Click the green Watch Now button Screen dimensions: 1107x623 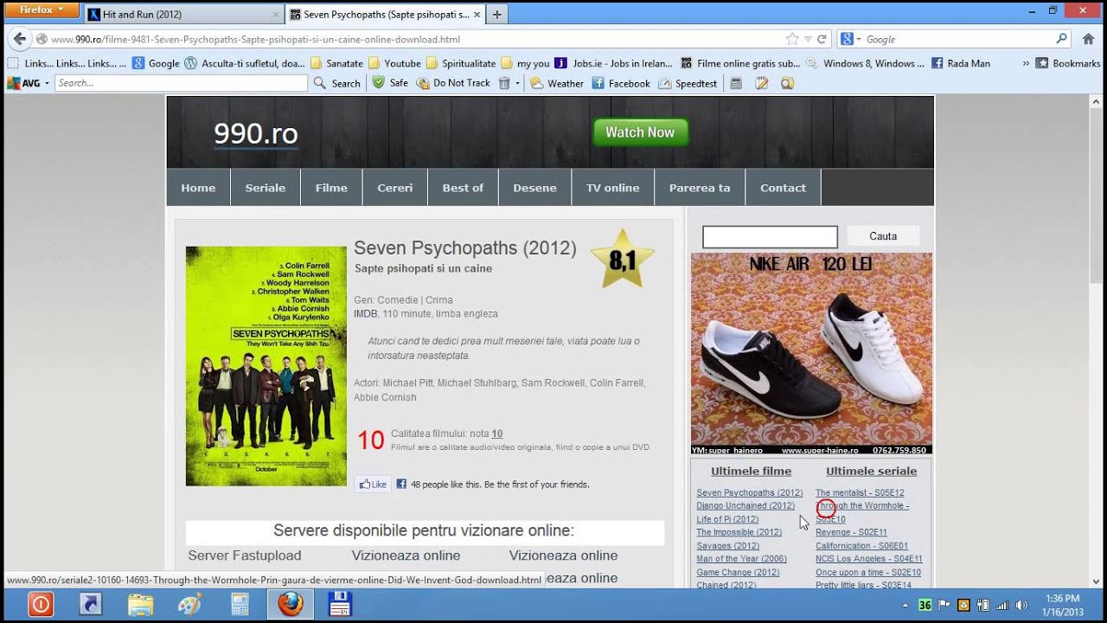click(640, 132)
